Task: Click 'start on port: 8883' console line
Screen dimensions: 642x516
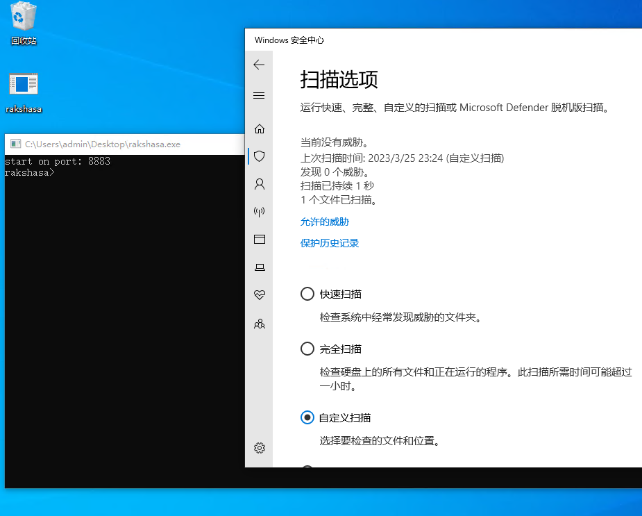Action: (58, 161)
